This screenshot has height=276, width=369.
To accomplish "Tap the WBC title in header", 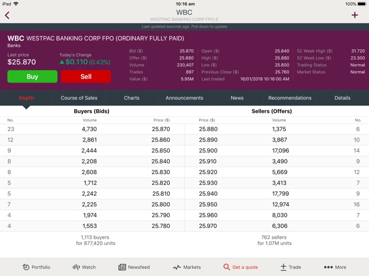I will (184, 12).
